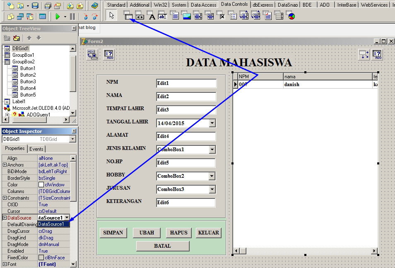Click the Pause program toolbar icon
This screenshot has height=268, width=395.
[x=72, y=17]
